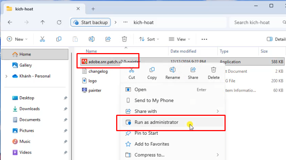Screen dimensions: 286x160
Task: Go up one folder level
Action: pos(43,22)
